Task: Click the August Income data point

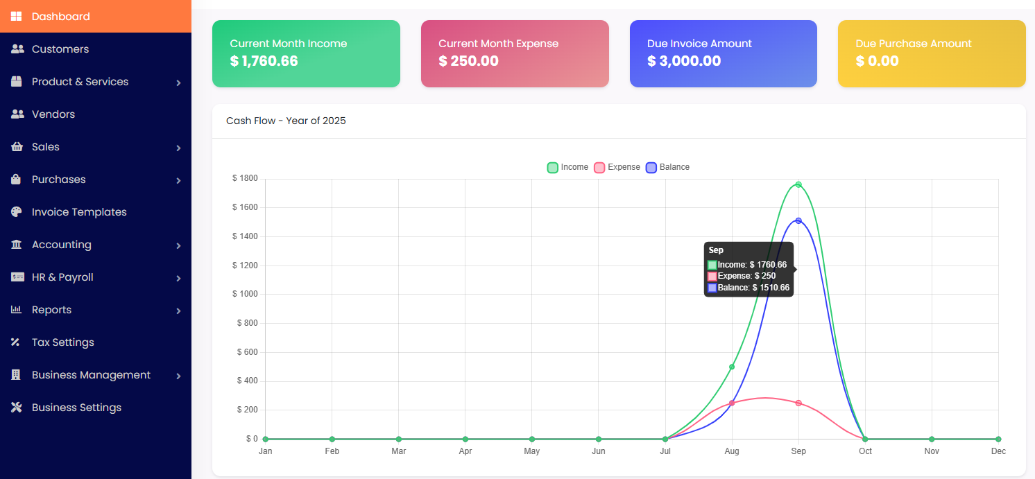Action: (x=732, y=367)
